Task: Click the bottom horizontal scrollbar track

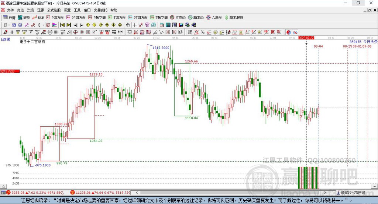Action: tap(231, 193)
